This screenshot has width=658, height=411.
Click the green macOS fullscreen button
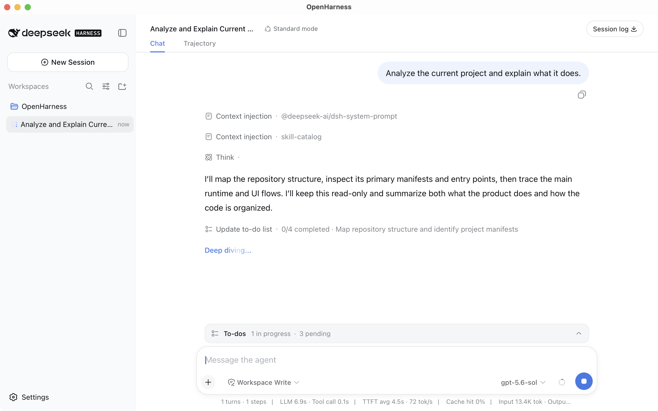point(28,7)
